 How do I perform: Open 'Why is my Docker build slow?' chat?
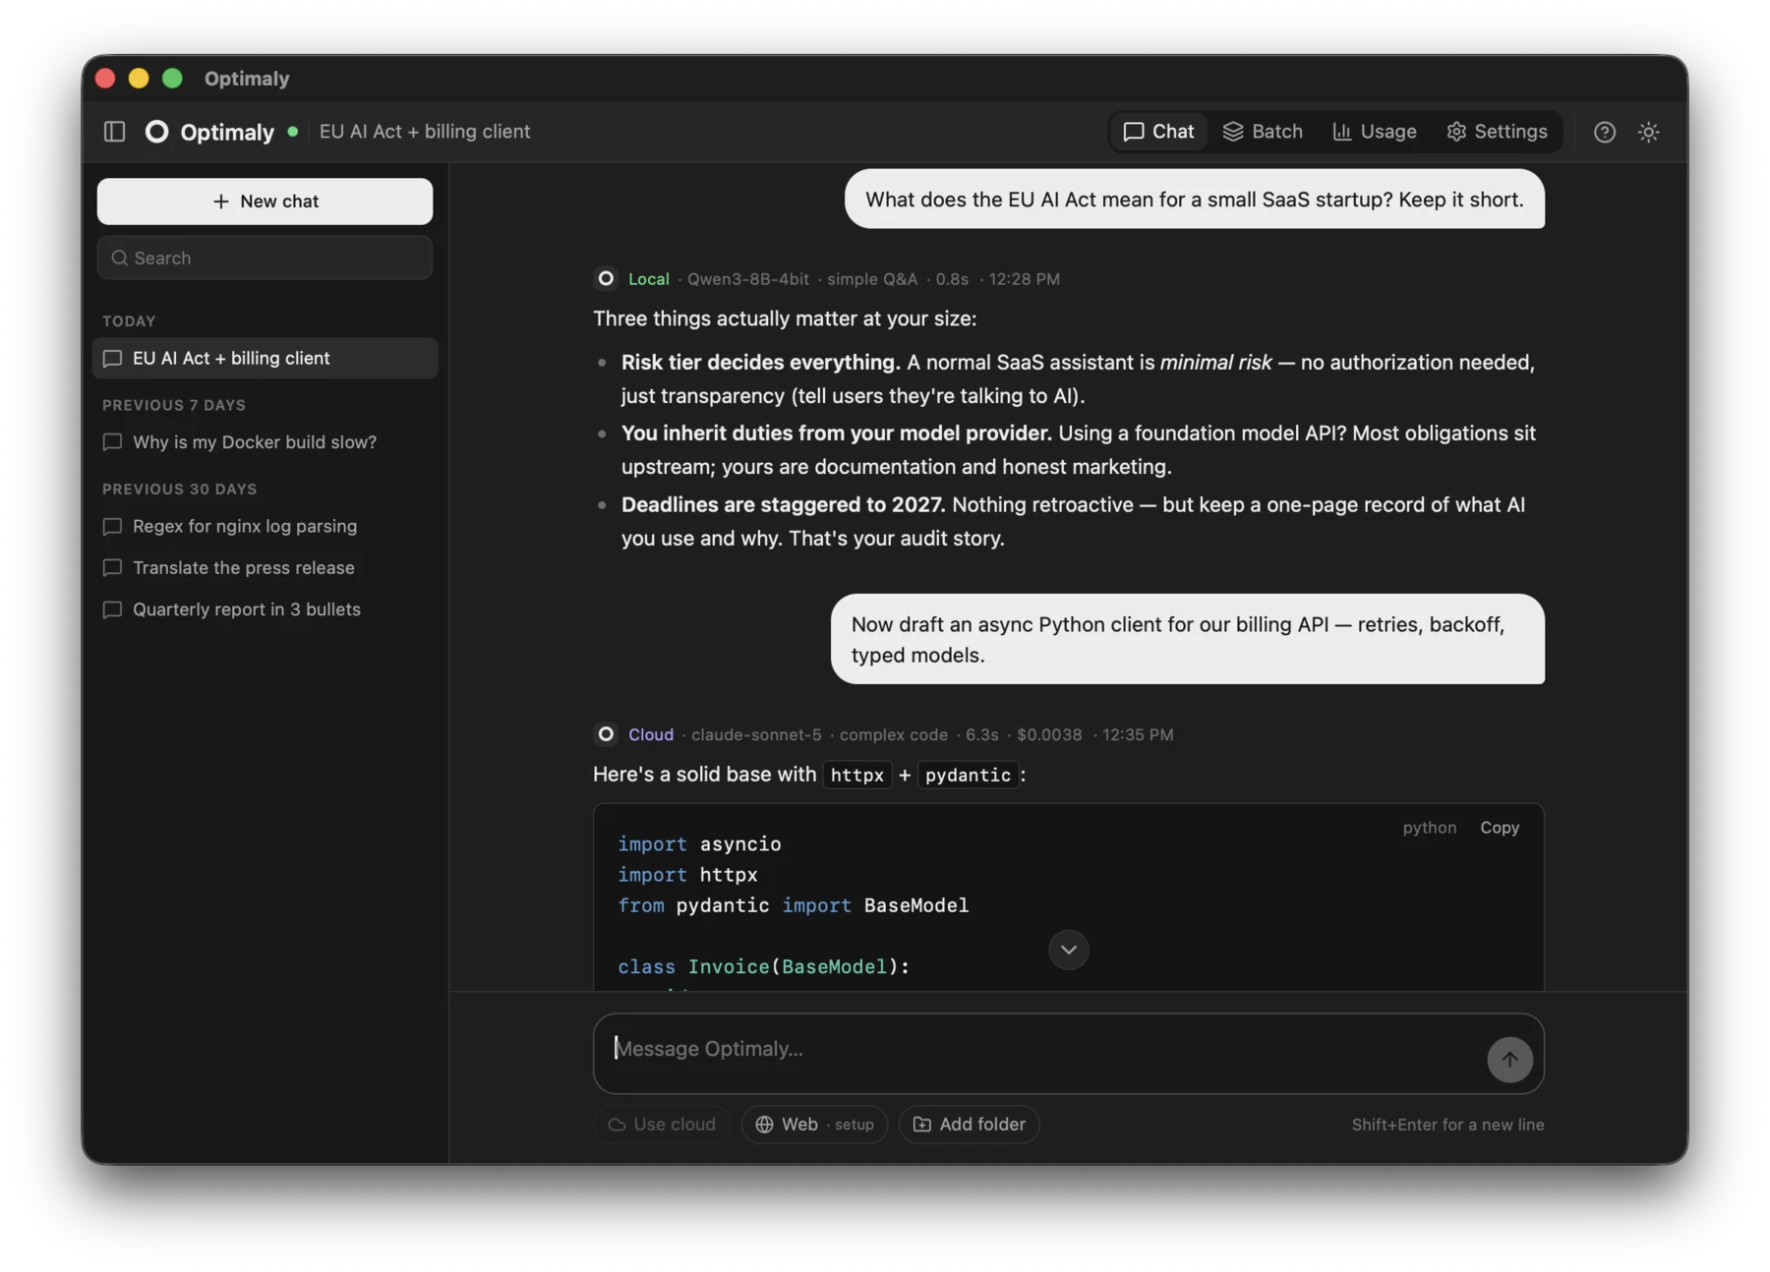[265, 442]
